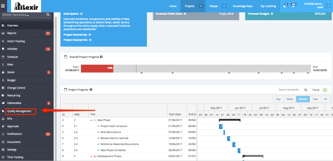Switch Gantt view to Month
The image size is (333, 161).
303,99
